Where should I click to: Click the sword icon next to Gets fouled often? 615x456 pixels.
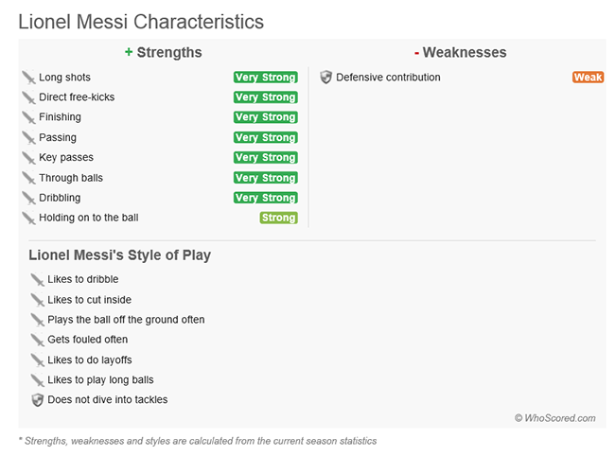coord(37,340)
